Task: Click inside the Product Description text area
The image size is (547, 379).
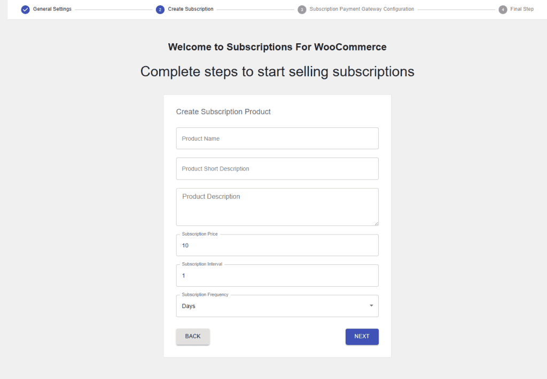Action: [277, 207]
